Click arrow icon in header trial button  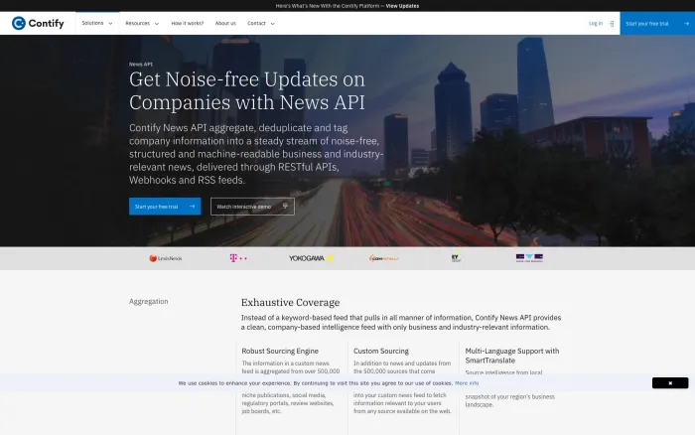pyautogui.click(x=686, y=24)
